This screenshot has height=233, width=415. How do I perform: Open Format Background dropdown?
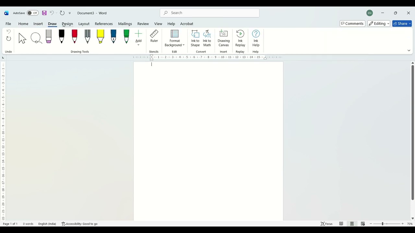coord(174,38)
